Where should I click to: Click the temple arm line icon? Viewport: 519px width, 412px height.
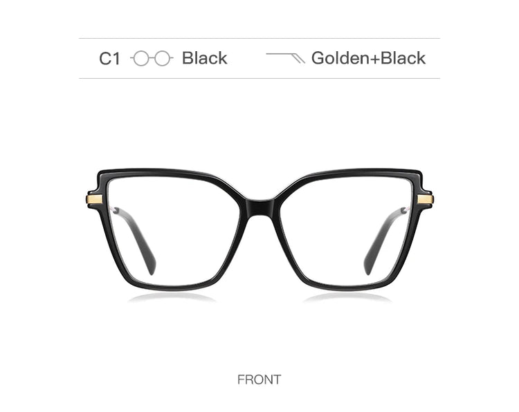pos(285,58)
